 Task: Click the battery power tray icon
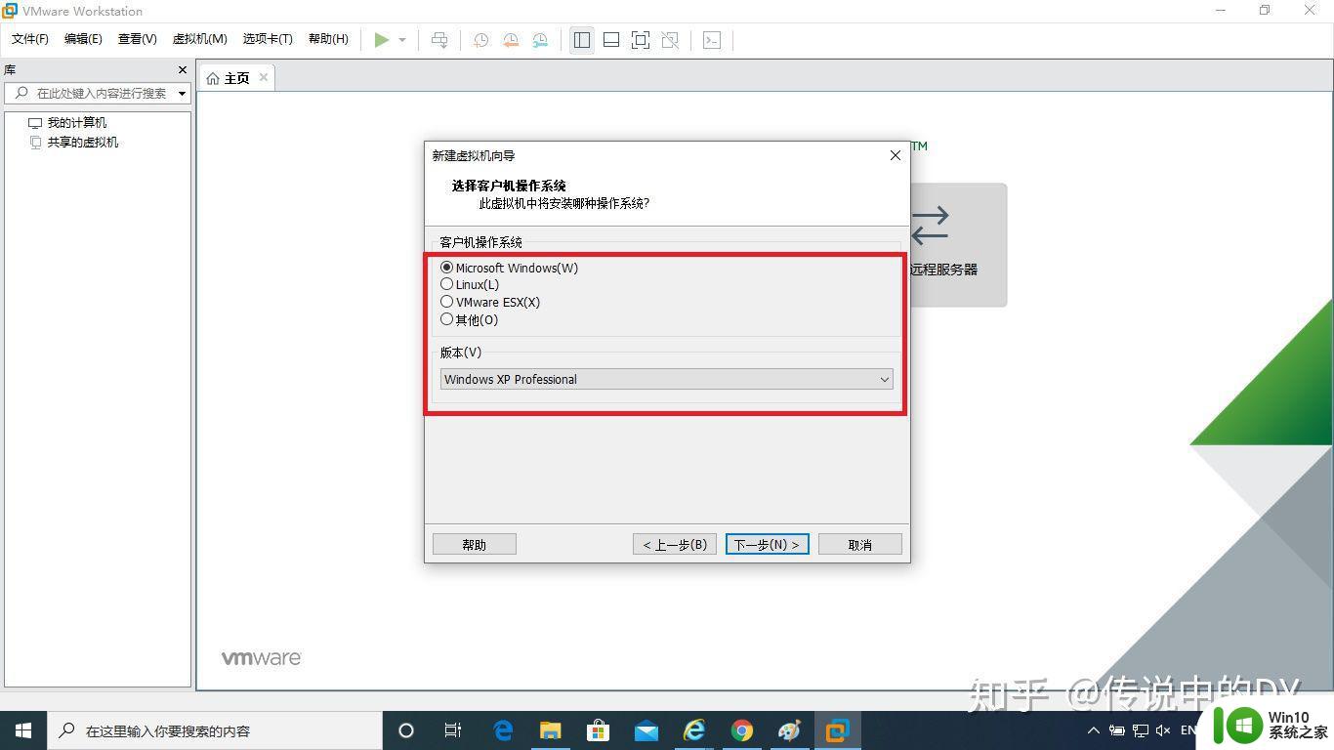coord(1117,730)
